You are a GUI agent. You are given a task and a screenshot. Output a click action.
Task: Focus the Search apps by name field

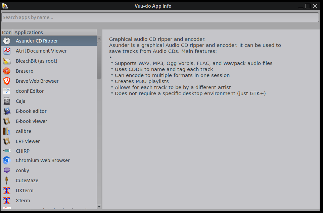click(160, 17)
